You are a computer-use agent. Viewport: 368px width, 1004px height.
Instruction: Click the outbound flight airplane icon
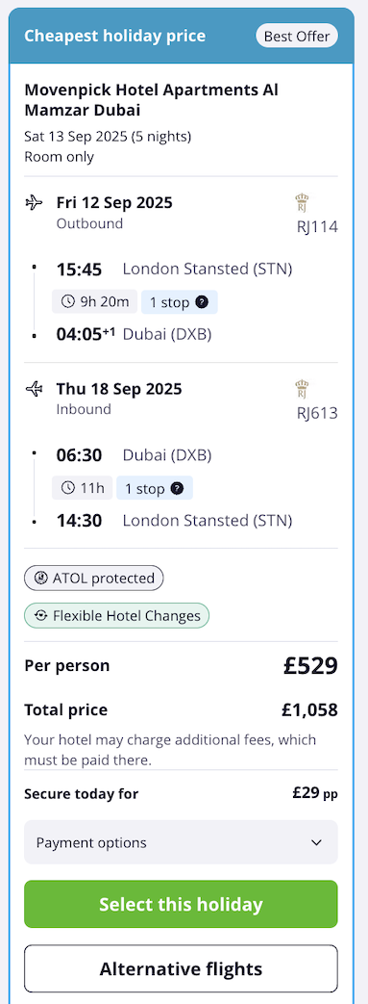click(34, 203)
